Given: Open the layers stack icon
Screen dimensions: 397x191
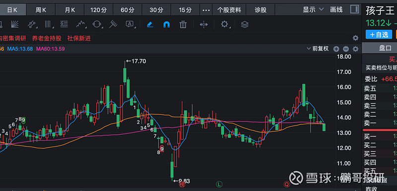Looking at the screenshot, I should [245, 24].
